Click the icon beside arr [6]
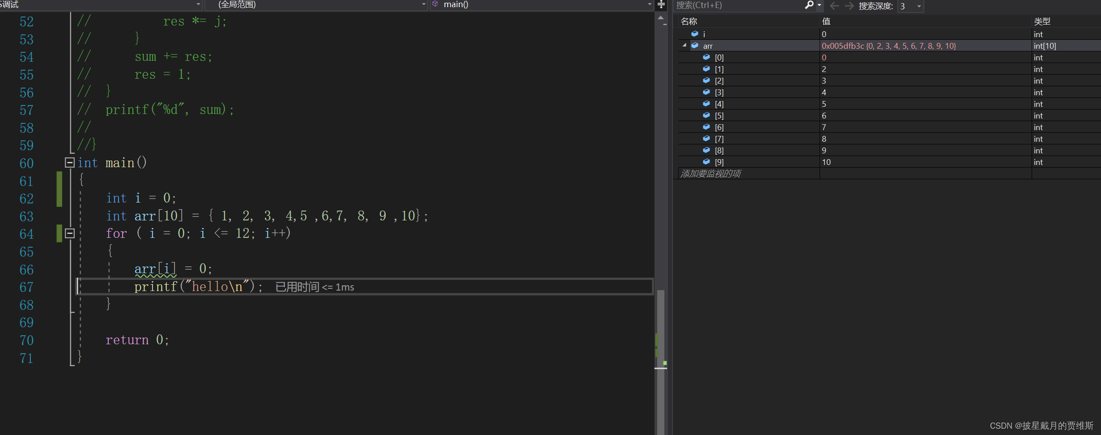 (x=706, y=127)
